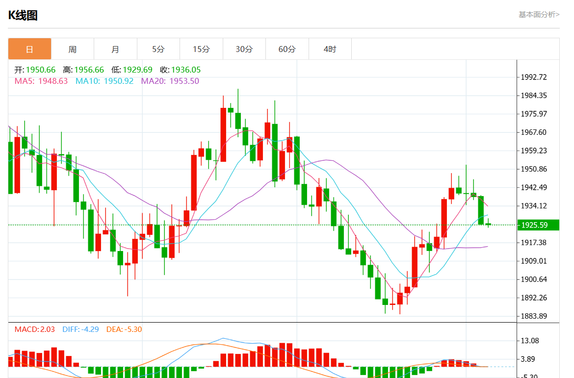This screenshot has width=574, height=378.
Task: Open the 基本面分析> link
Action: point(539,15)
